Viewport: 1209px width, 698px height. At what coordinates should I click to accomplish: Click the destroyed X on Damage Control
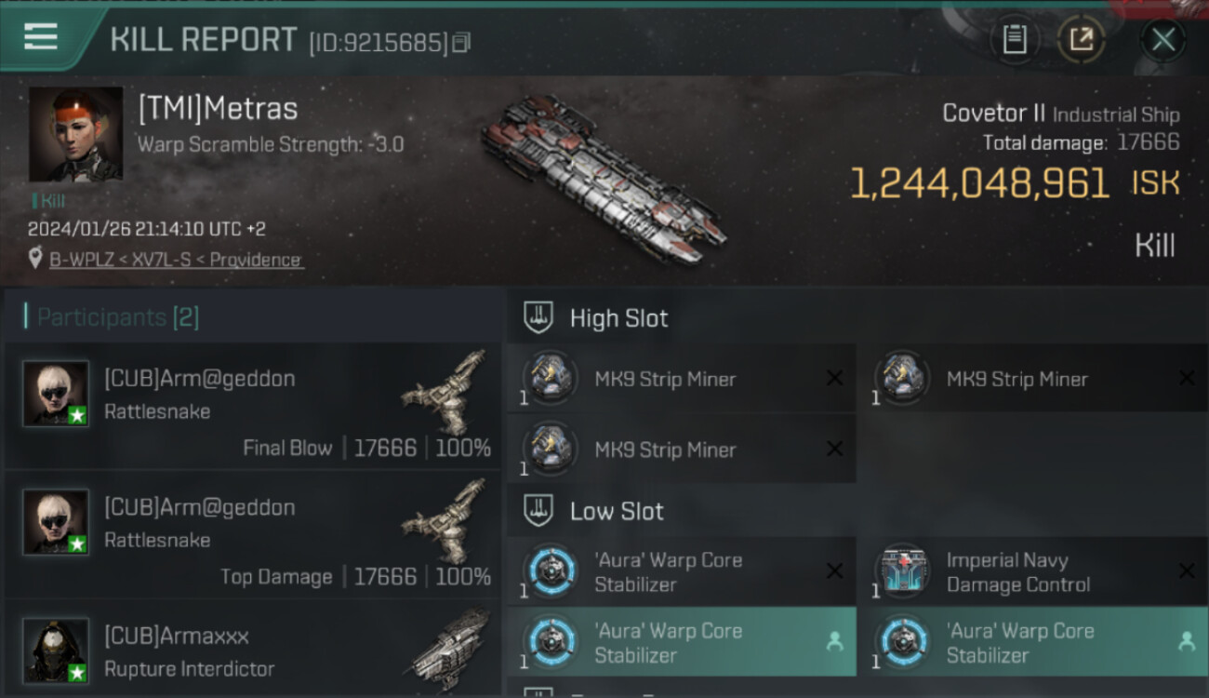(x=1187, y=571)
